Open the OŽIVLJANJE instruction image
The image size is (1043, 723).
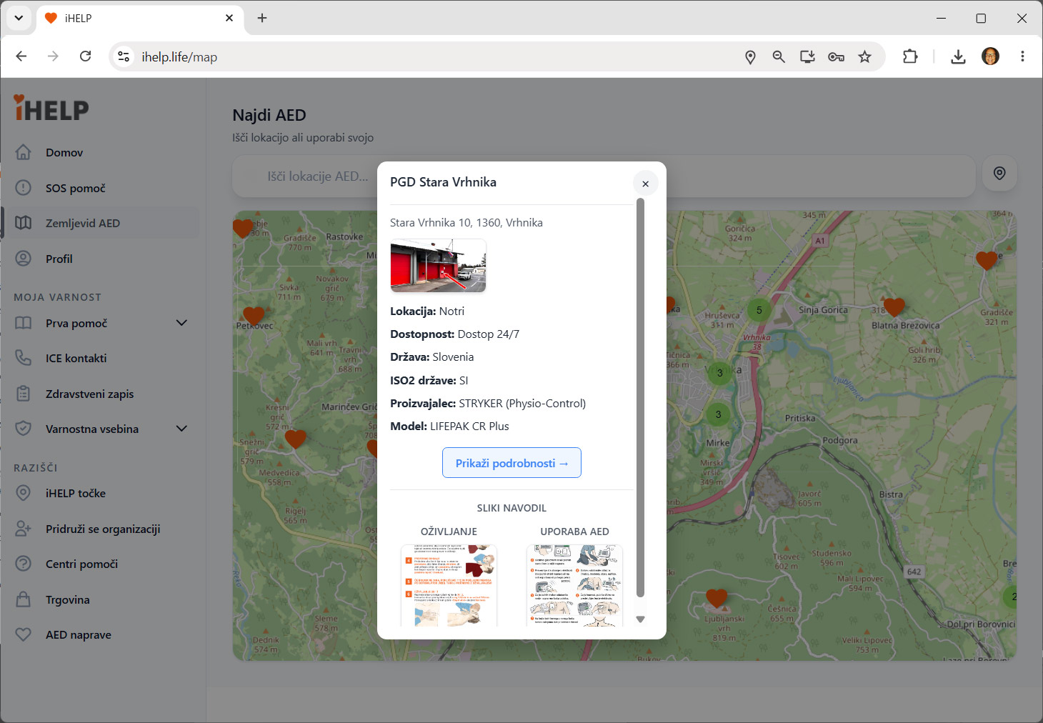coord(449,586)
